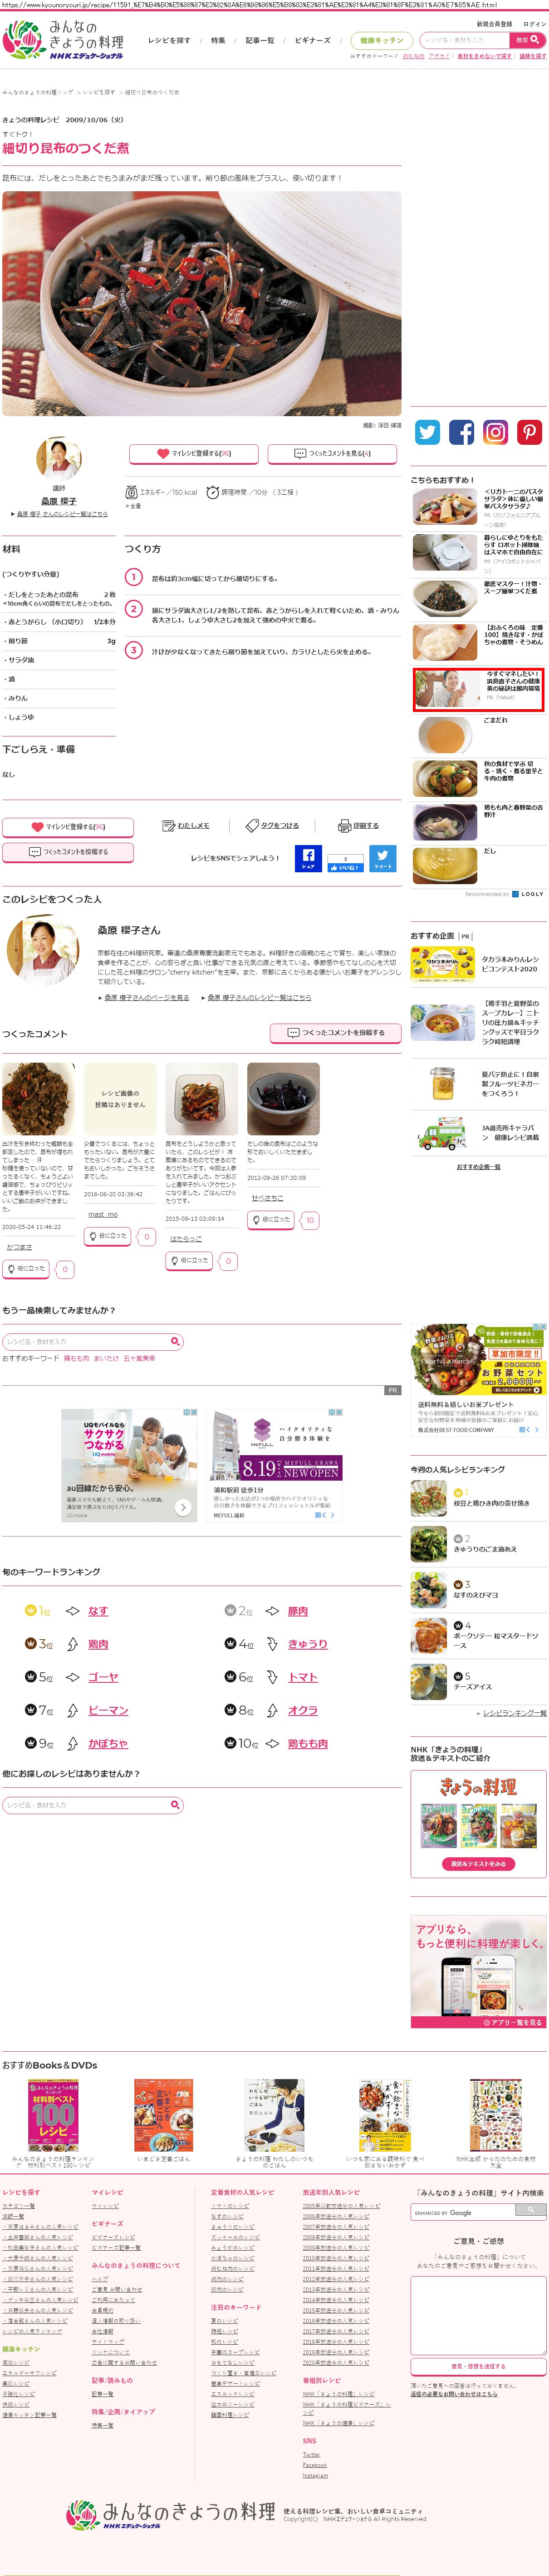Image resolution: width=549 pixels, height=2576 pixels.
Task: Click the つくったコメントを見る button
Action: (x=333, y=454)
